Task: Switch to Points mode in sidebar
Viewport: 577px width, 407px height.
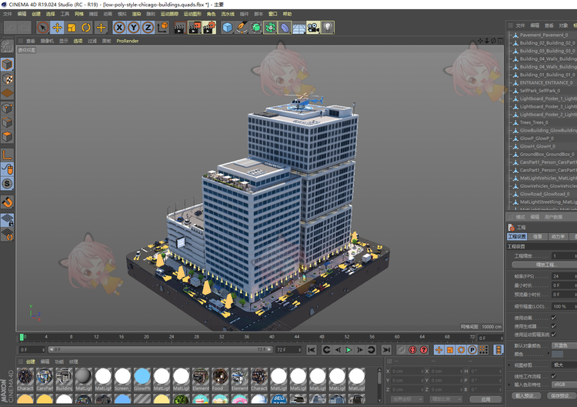Action: pos(7,108)
